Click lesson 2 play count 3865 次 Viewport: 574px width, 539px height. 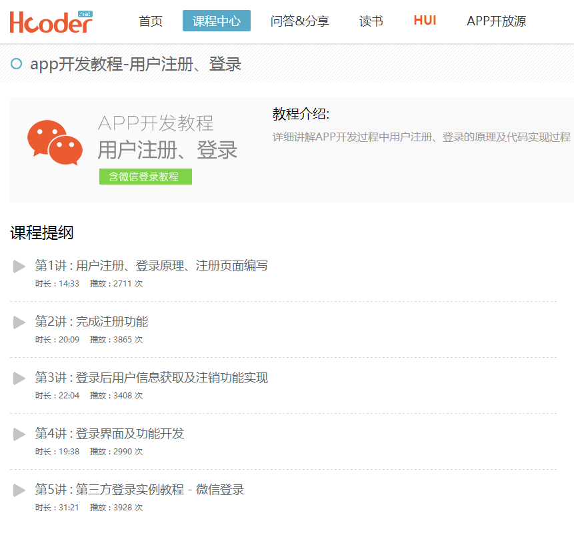[117, 340]
